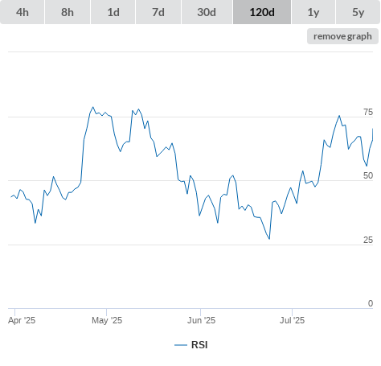This screenshot has height=366, width=381.
Task: Click the active 120d range tab
Action: pyautogui.click(x=262, y=12)
